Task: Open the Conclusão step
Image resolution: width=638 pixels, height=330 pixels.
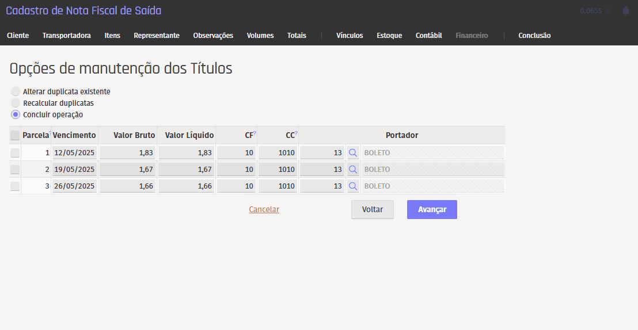Action: [534, 36]
